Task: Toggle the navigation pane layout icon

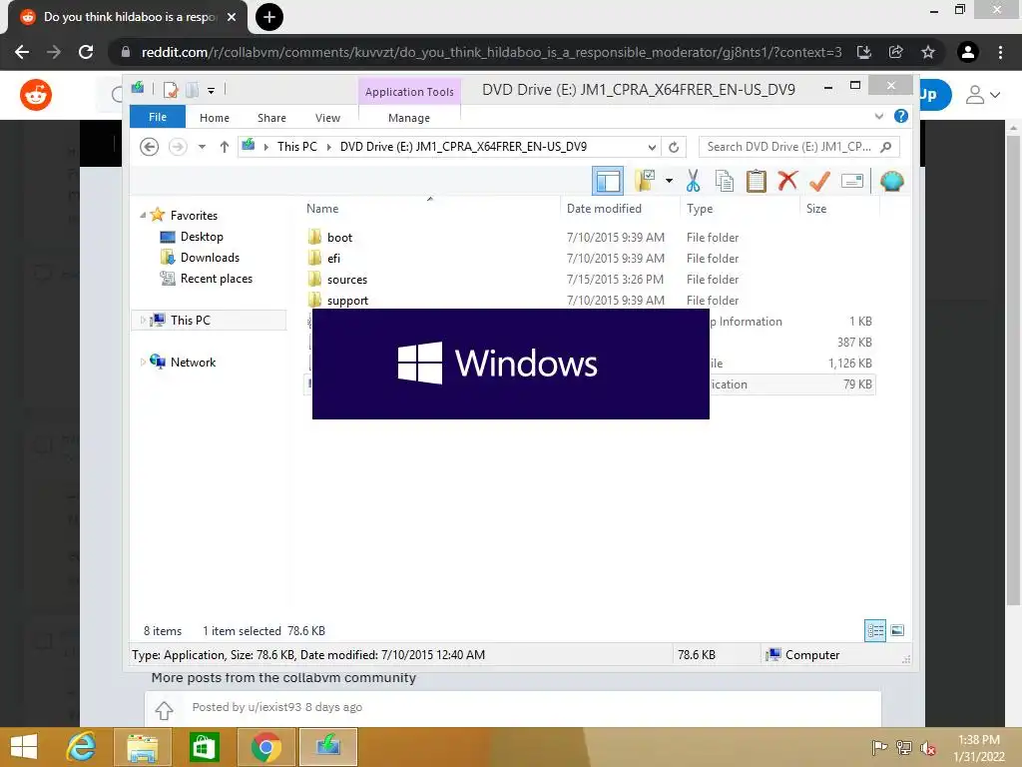Action: click(608, 181)
